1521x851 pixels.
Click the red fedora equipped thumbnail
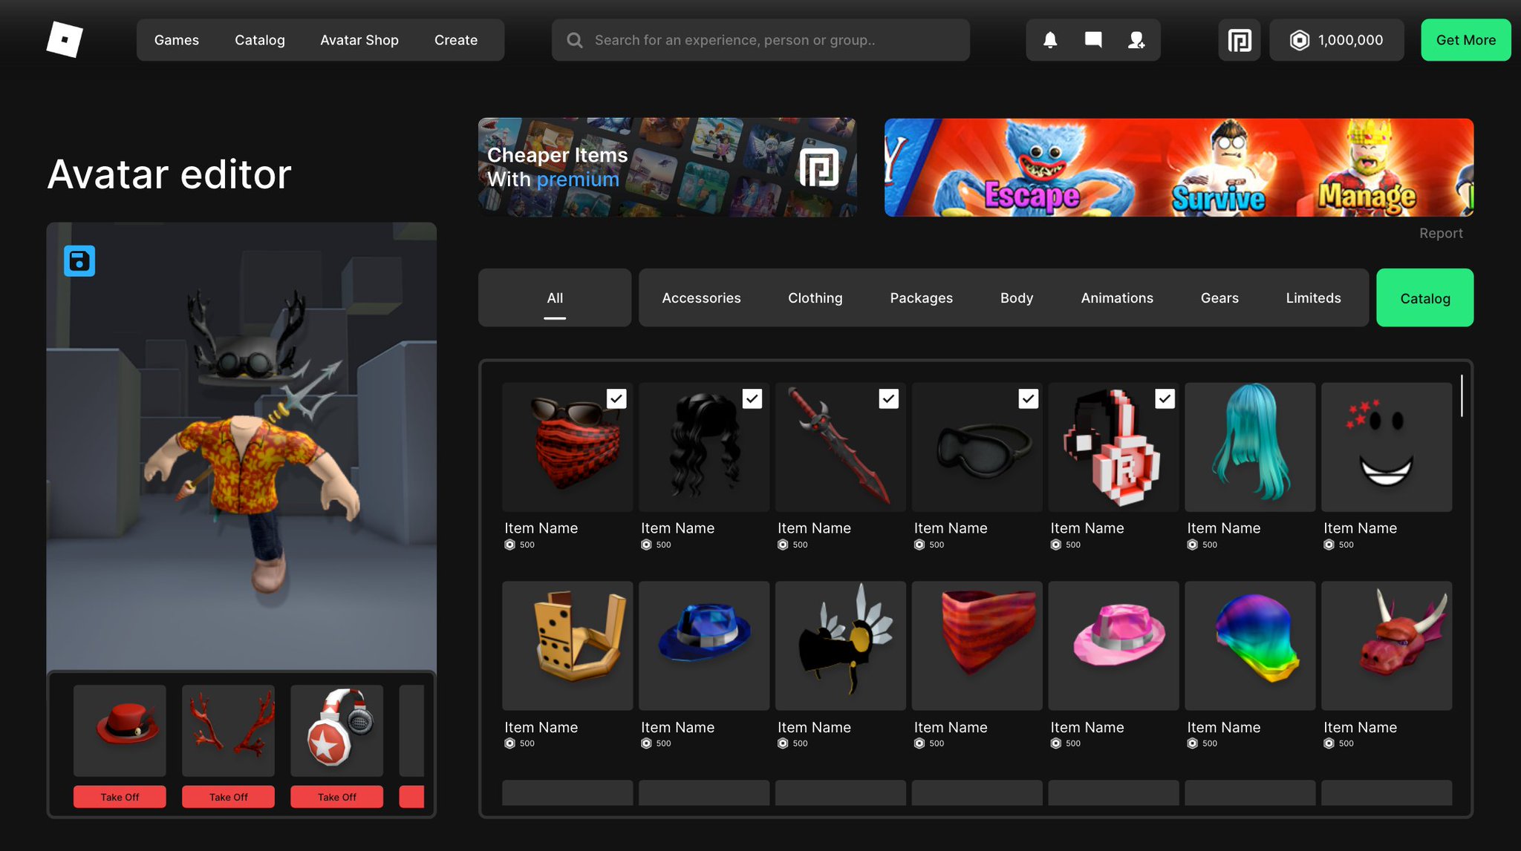(x=120, y=731)
